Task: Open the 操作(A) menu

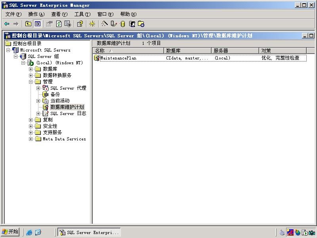Action: point(36,14)
